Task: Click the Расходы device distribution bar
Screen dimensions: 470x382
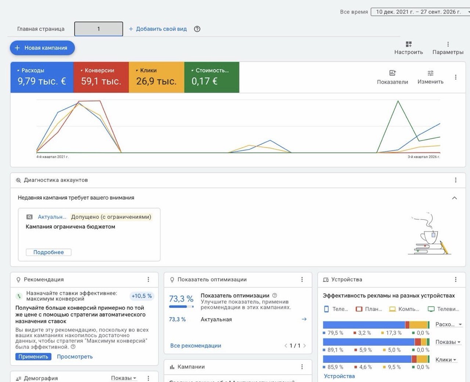Action: coord(376,325)
